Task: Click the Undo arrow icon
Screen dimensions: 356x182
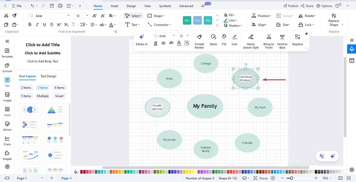Action: click(x=32, y=6)
